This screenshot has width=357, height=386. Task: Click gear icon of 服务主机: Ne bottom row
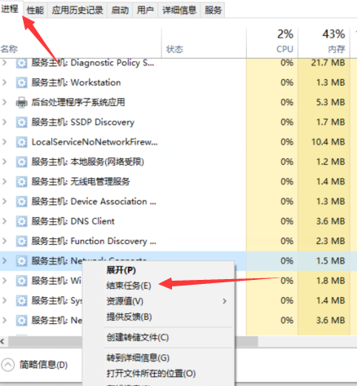pos(21,321)
